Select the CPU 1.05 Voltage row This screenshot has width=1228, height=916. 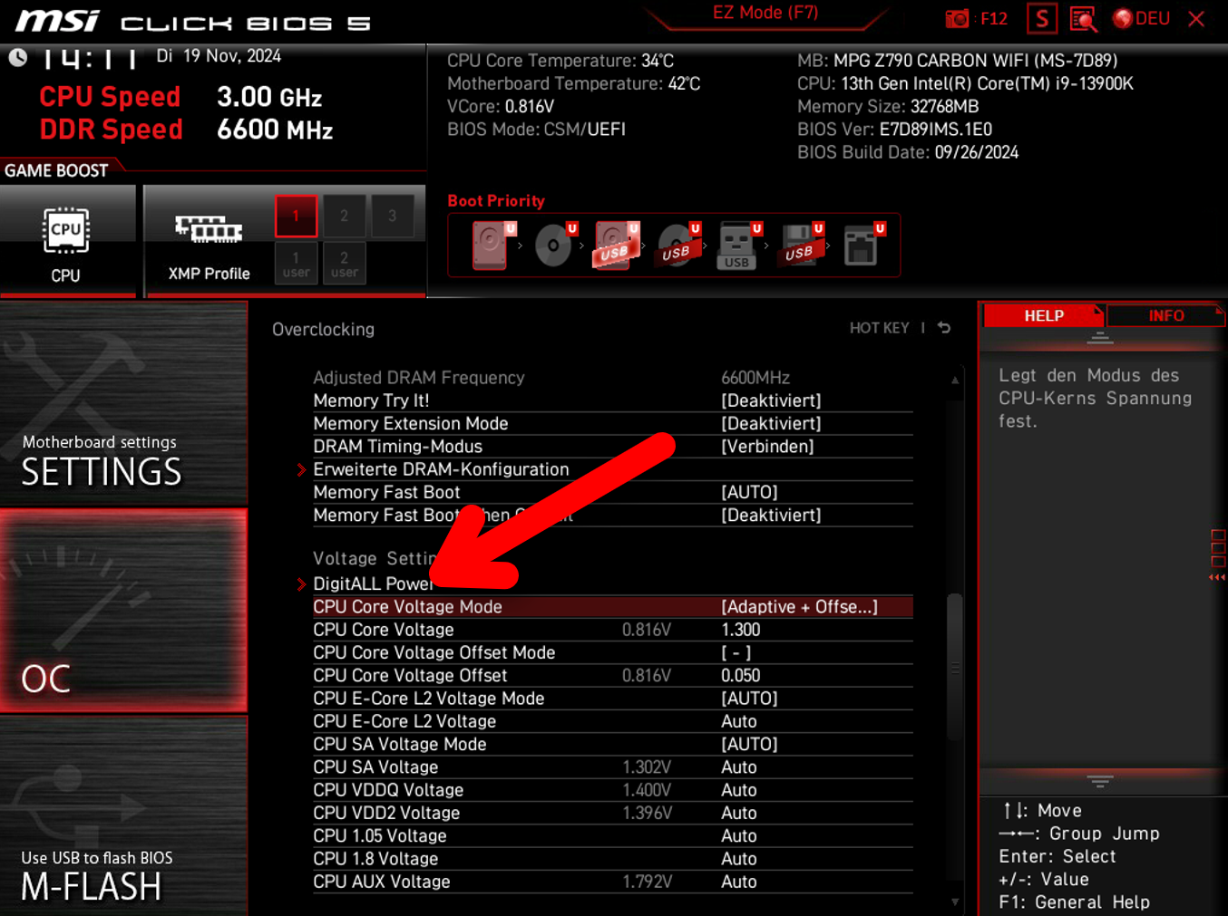pos(613,836)
